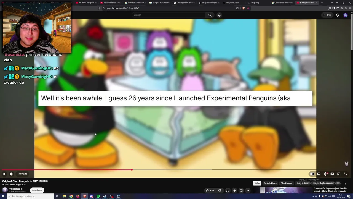Screen dimensions: 353x199
Task: Like the video with 6.5 K likes
Action: point(210,190)
